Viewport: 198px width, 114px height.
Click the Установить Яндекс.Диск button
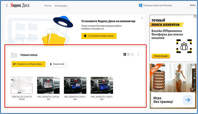click(99, 36)
